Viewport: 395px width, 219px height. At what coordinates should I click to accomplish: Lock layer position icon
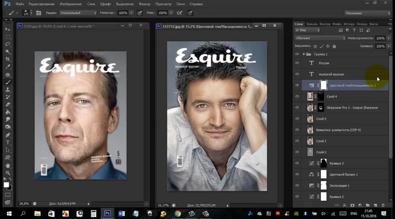[328, 46]
